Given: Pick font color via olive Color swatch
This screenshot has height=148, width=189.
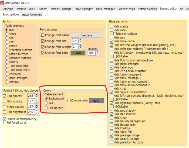Looking at the screenshot, I should point(78,53).
